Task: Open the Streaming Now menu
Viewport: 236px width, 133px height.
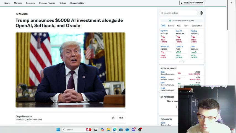Action: click(77, 3)
